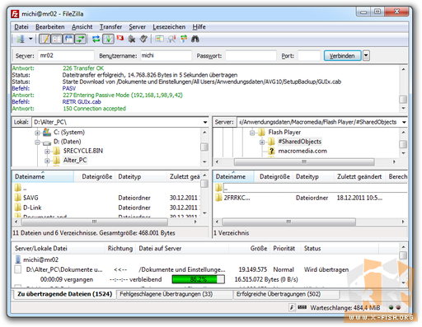Image resolution: width=422 pixels, height=327 pixels.
Task: Toggle remote directory tree display
Action: (x=68, y=39)
